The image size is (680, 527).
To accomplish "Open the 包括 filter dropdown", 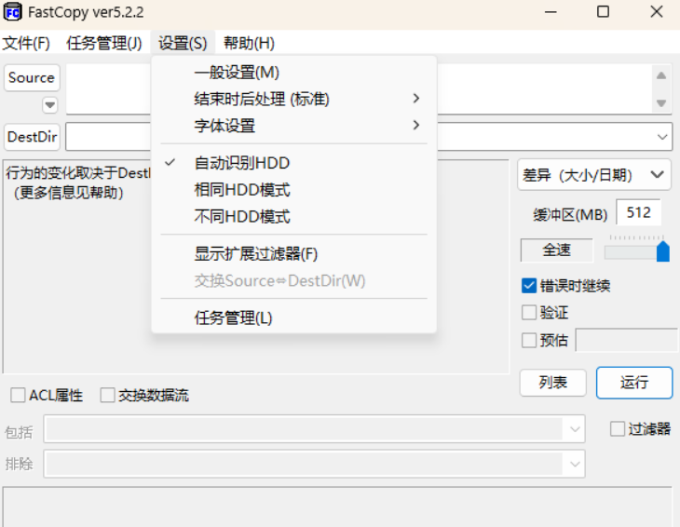I will pos(575,429).
